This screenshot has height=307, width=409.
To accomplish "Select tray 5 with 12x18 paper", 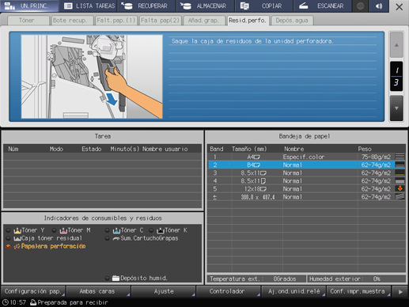I will [x=307, y=189].
